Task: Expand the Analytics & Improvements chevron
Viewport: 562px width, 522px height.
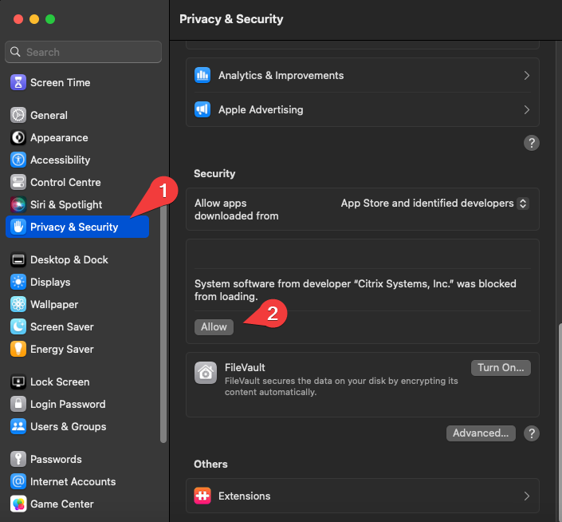Action: coord(526,75)
